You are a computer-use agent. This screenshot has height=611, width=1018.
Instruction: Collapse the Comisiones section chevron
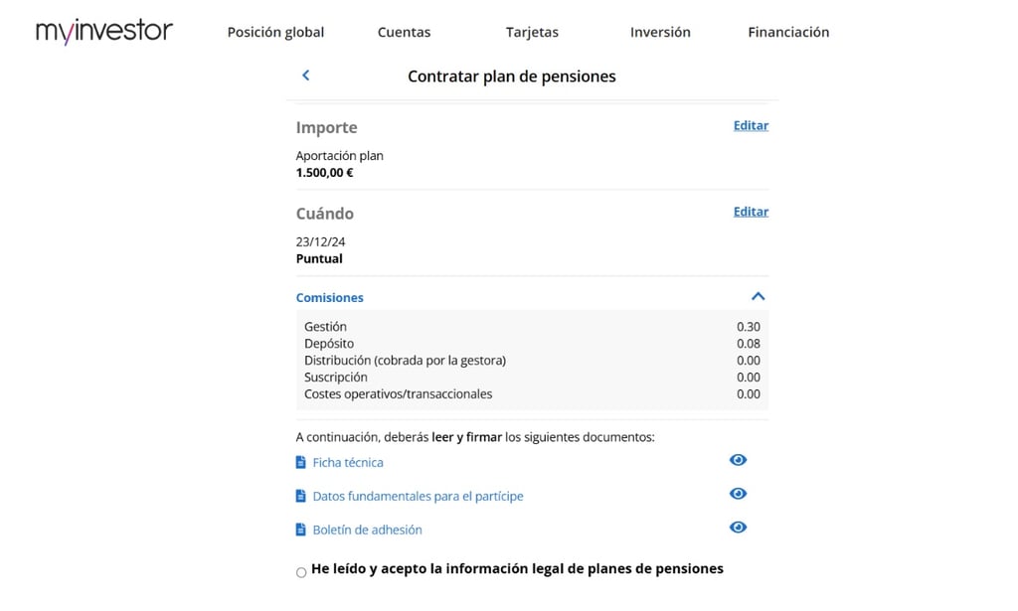point(758,296)
